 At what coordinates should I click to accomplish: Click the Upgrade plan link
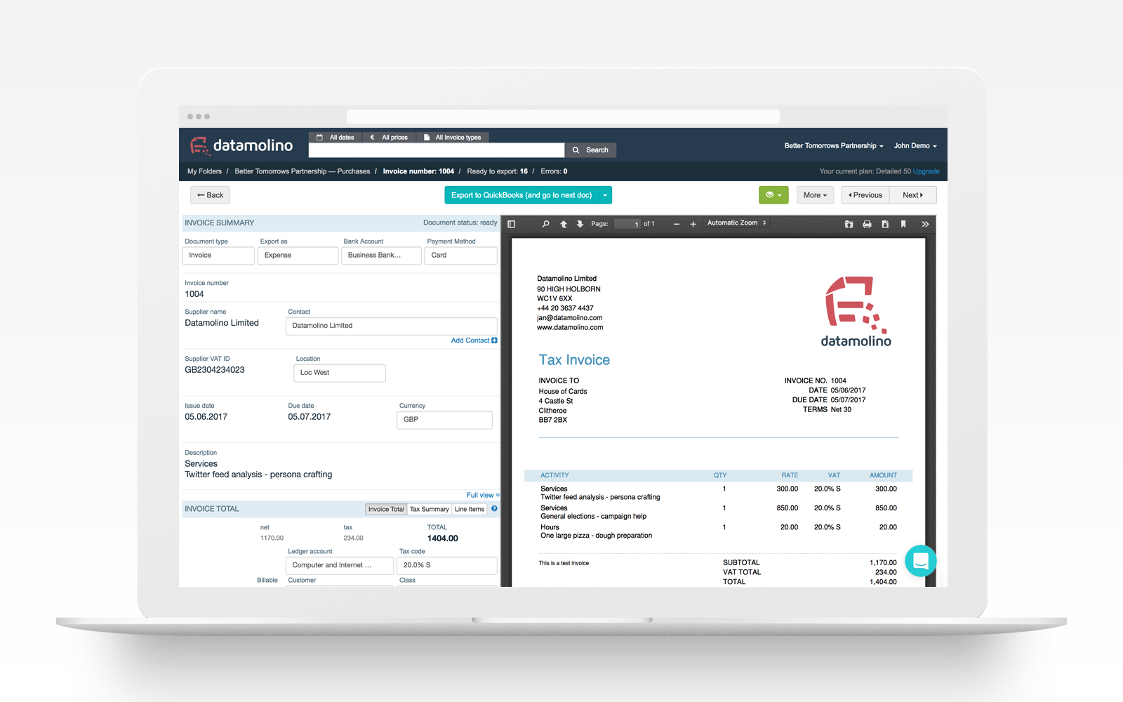(926, 171)
